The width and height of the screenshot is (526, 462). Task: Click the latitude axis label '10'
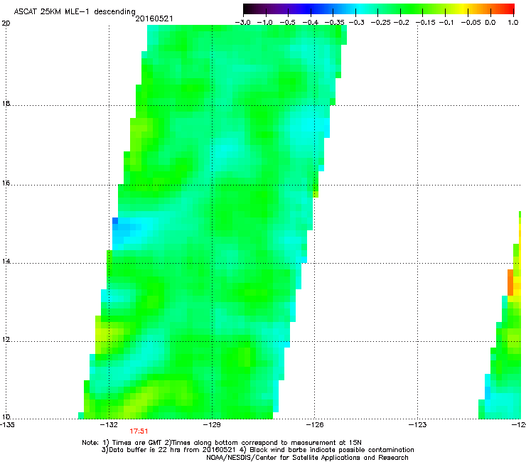click(6, 417)
